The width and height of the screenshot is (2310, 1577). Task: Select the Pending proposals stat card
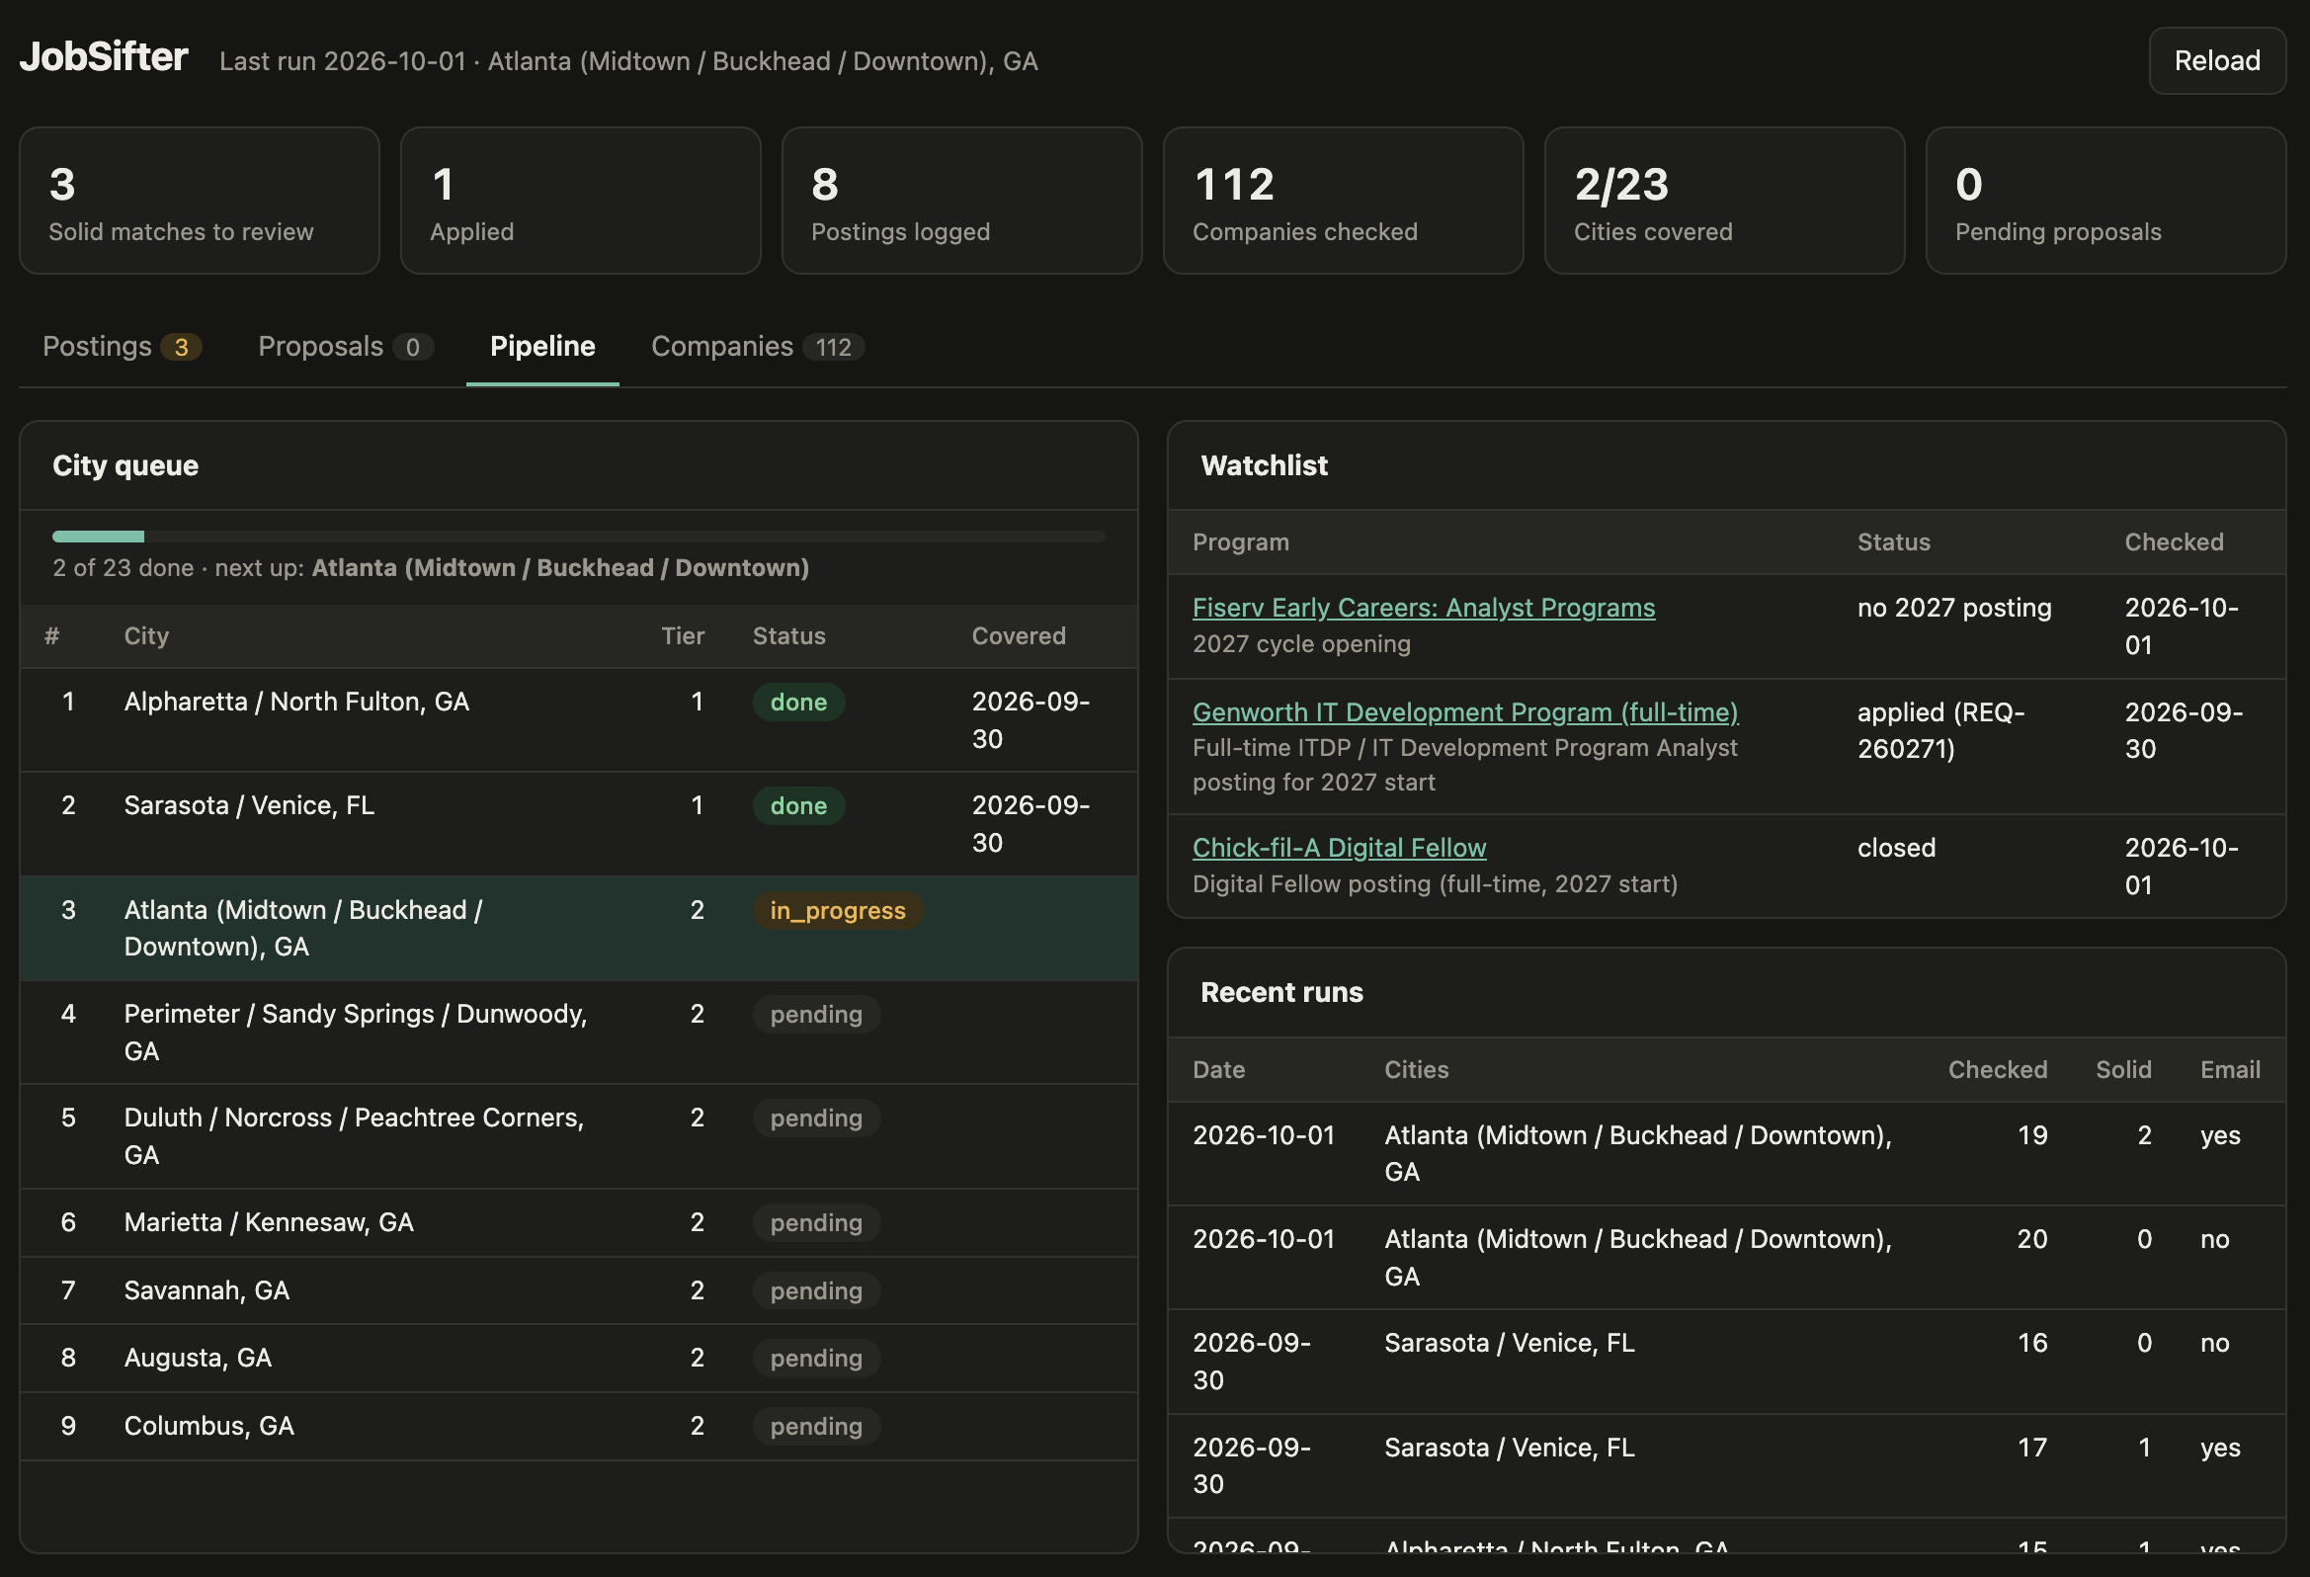pyautogui.click(x=2106, y=200)
